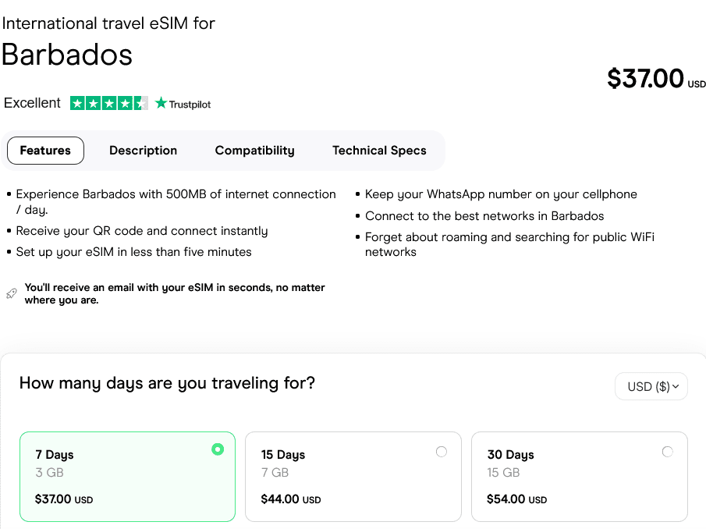Image resolution: width=706 pixels, height=529 pixels.
Task: Click the $54.00 USD price label
Action: (516, 499)
